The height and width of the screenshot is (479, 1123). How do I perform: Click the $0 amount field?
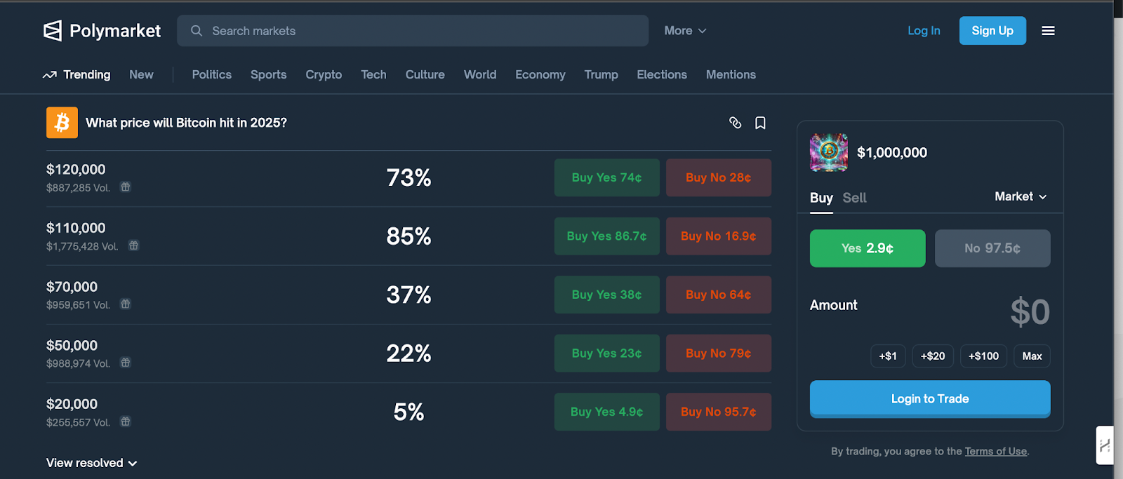(1030, 312)
